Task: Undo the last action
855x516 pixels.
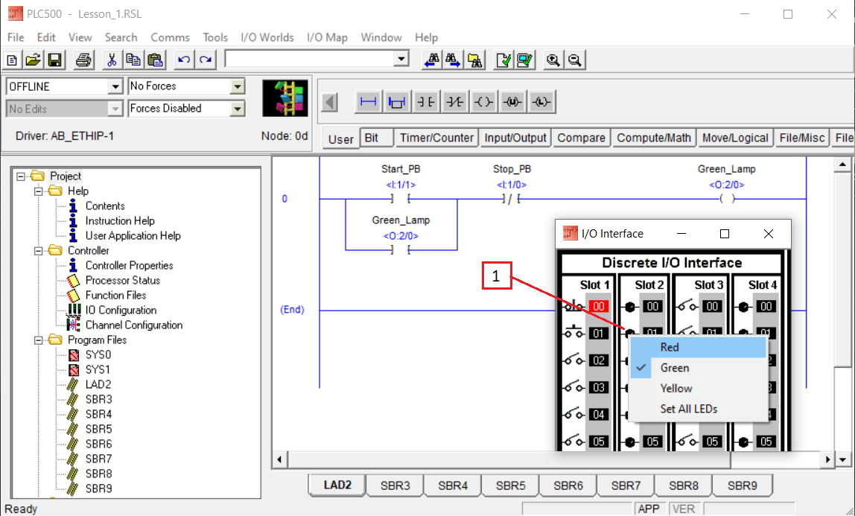Action: pyautogui.click(x=184, y=60)
